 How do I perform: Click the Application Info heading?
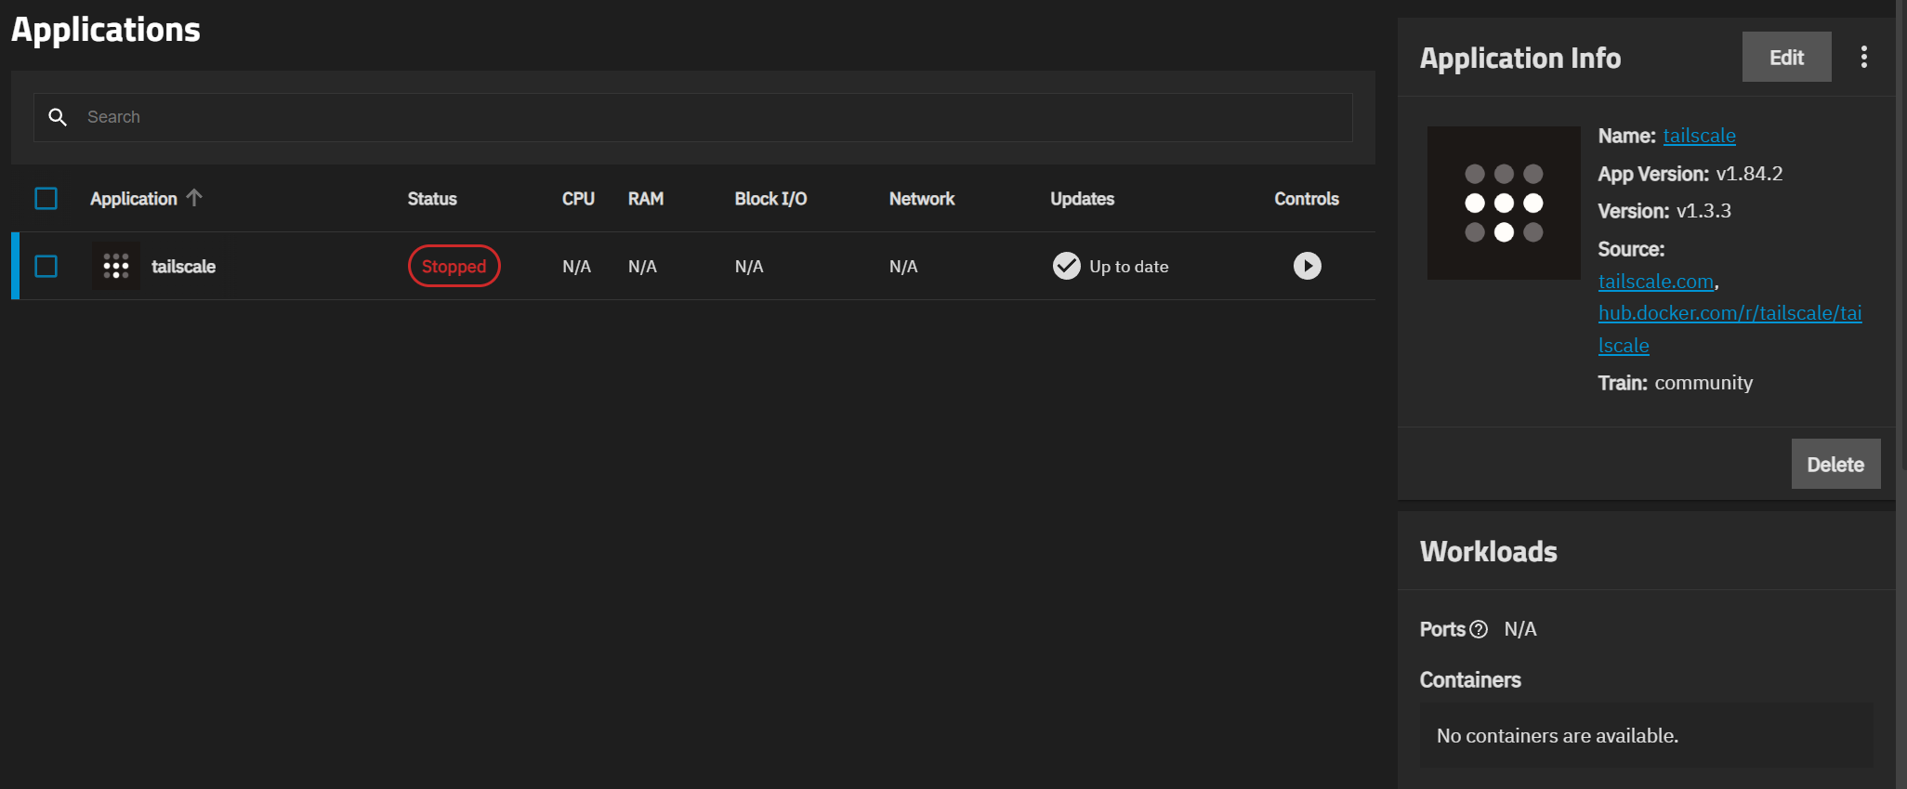pyautogui.click(x=1520, y=59)
